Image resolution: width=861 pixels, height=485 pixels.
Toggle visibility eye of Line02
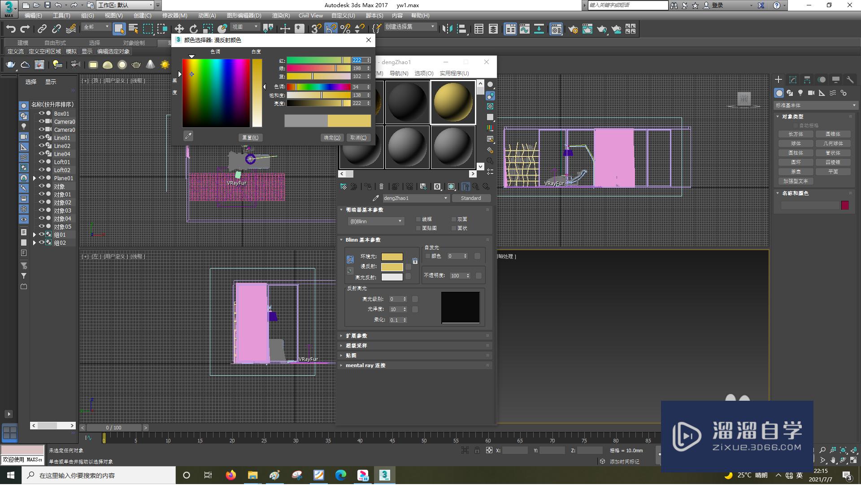[x=42, y=146]
